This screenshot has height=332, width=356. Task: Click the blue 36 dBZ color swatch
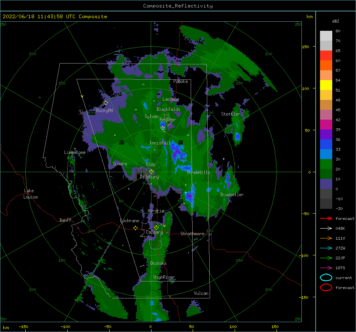click(x=326, y=144)
